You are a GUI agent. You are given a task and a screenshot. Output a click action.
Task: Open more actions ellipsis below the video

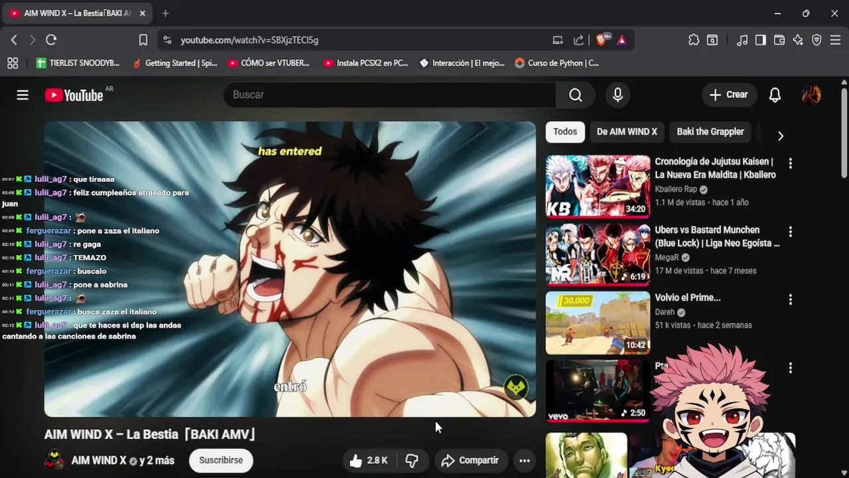coord(525,460)
